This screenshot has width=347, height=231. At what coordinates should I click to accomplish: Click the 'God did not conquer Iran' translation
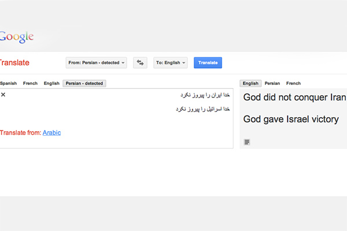(x=294, y=97)
